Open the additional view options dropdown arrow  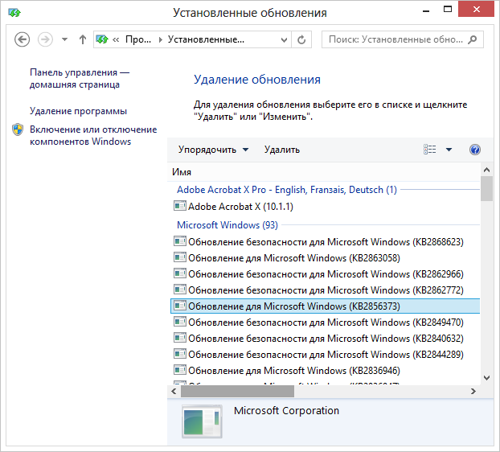(x=449, y=150)
